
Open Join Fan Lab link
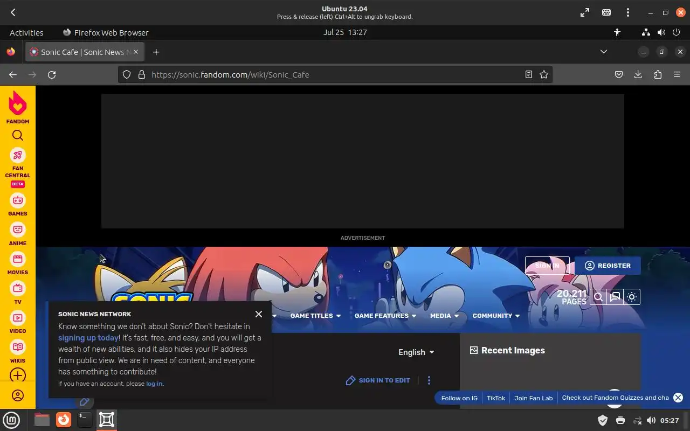(x=534, y=398)
